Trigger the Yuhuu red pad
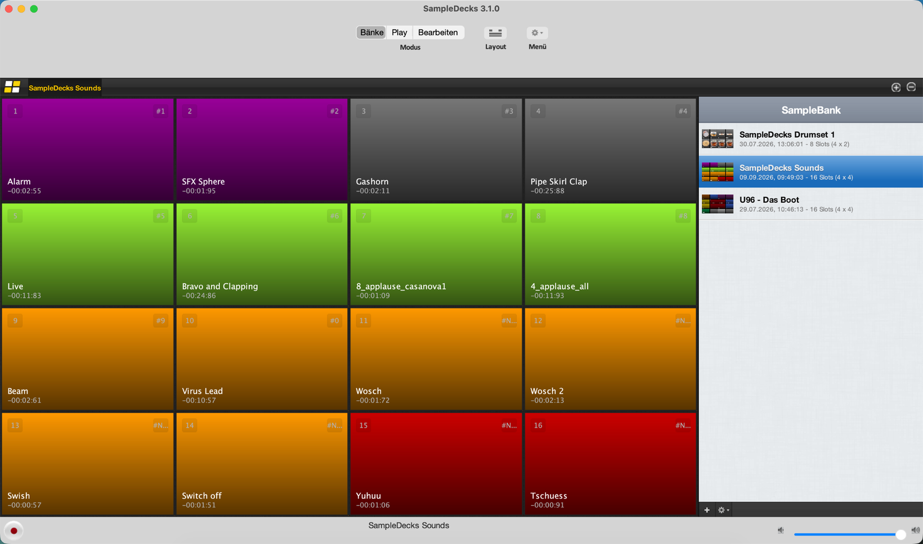 point(436,464)
